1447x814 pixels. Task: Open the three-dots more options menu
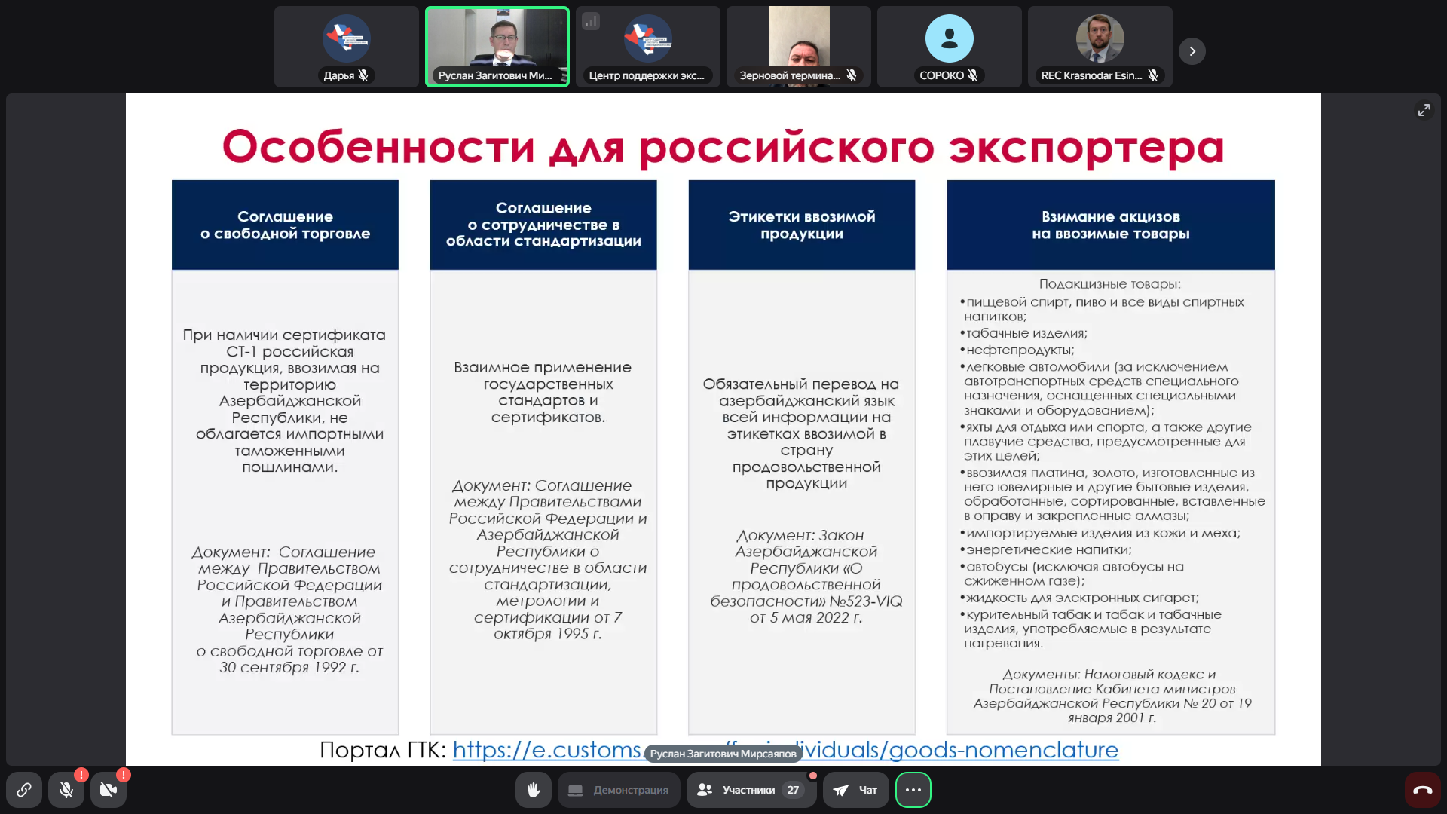click(913, 790)
